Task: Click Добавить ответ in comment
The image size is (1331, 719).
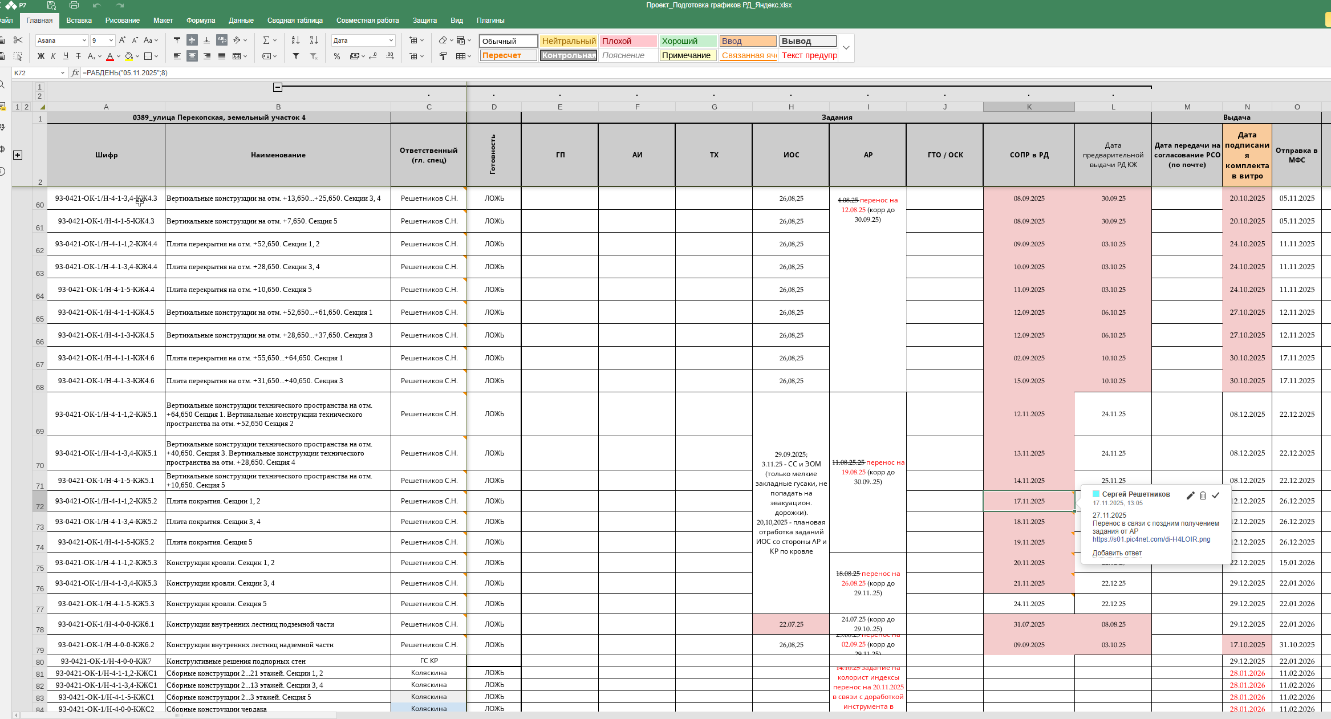Action: [1117, 553]
